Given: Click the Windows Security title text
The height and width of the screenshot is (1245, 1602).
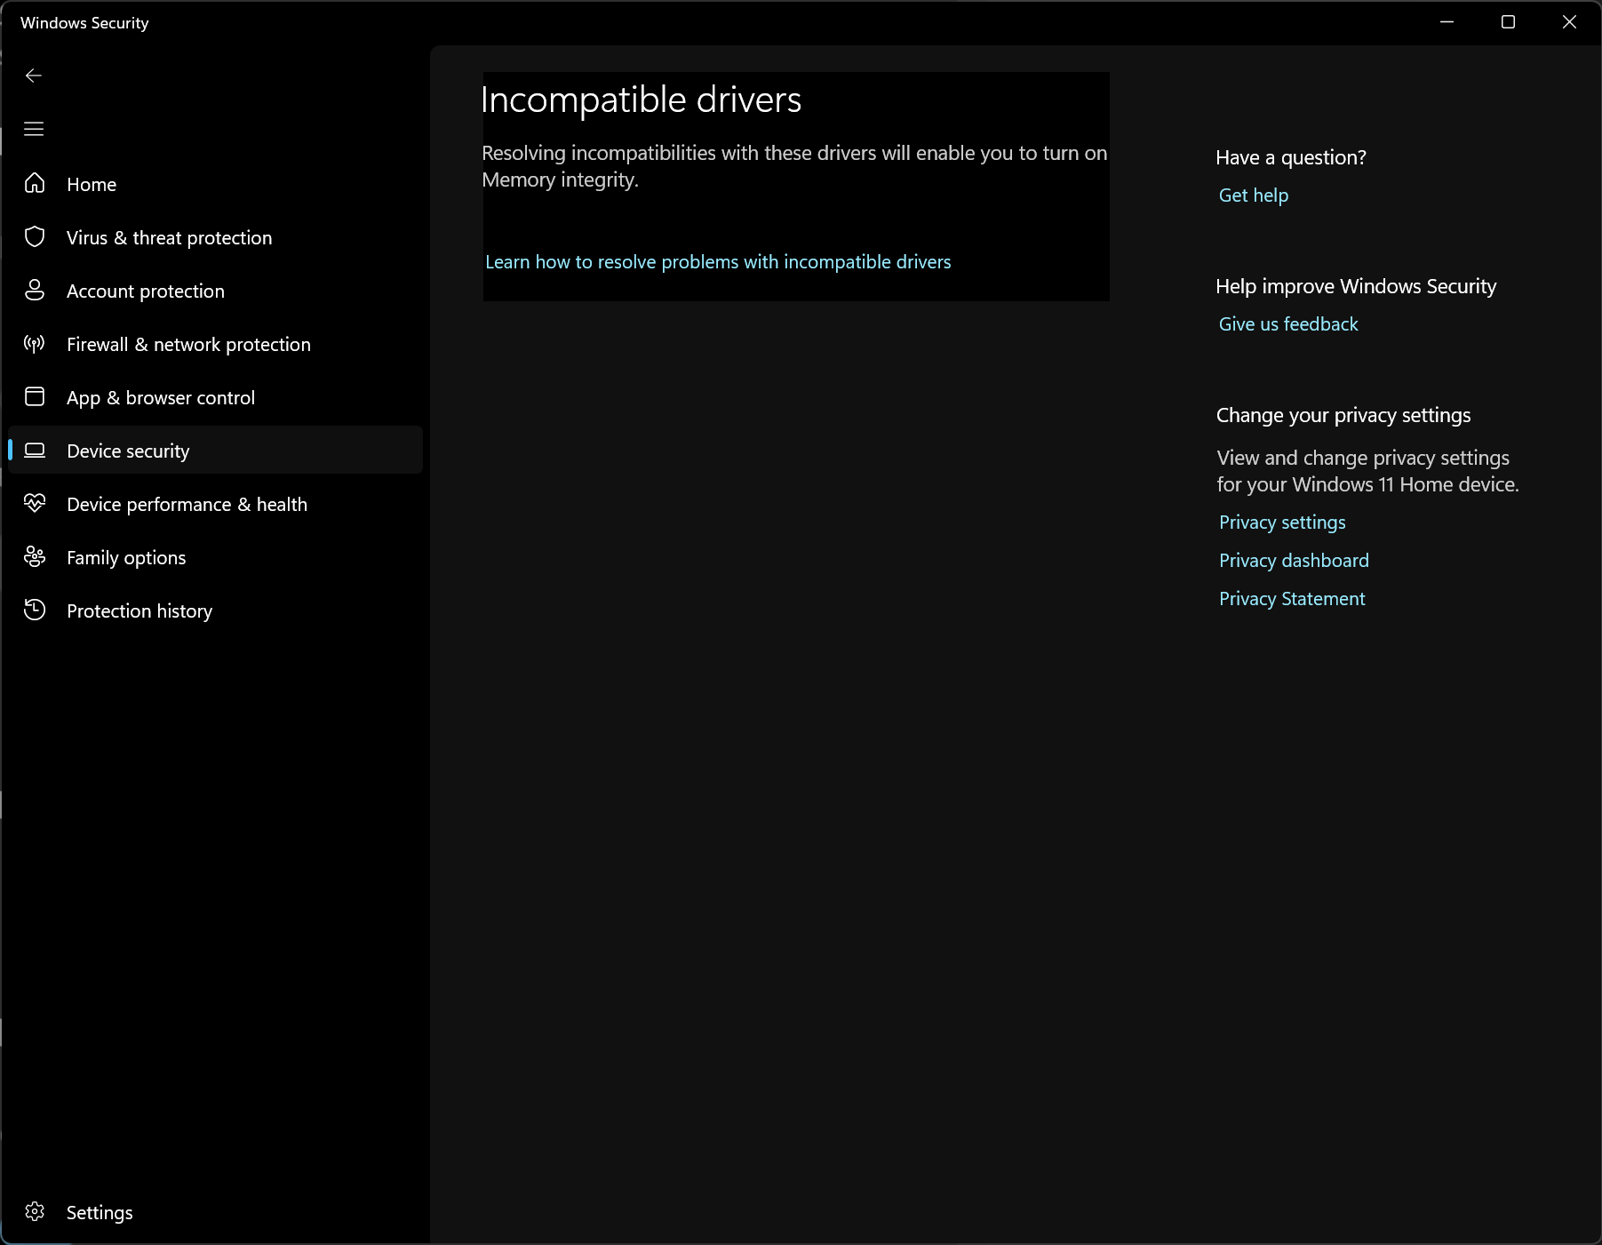Looking at the screenshot, I should [x=84, y=23].
